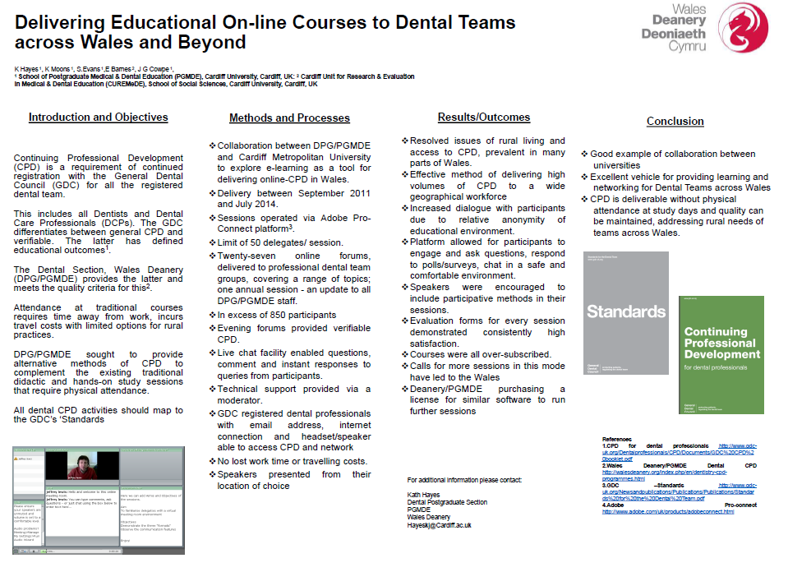This screenshot has width=788, height=572.
Task: Click the 'Wales Deanery Deoniaeth Cymru' logo text
Action: (674, 28)
